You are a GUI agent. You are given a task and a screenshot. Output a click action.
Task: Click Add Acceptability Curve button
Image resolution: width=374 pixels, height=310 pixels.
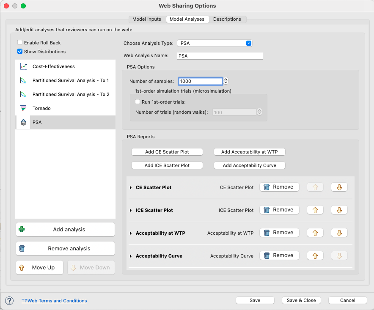250,165
